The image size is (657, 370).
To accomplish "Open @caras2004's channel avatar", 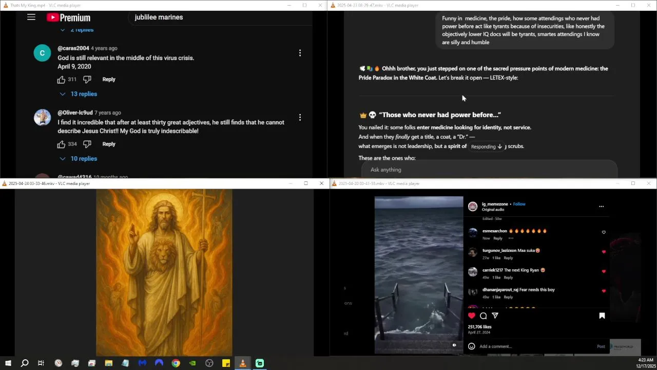I will [x=43, y=53].
